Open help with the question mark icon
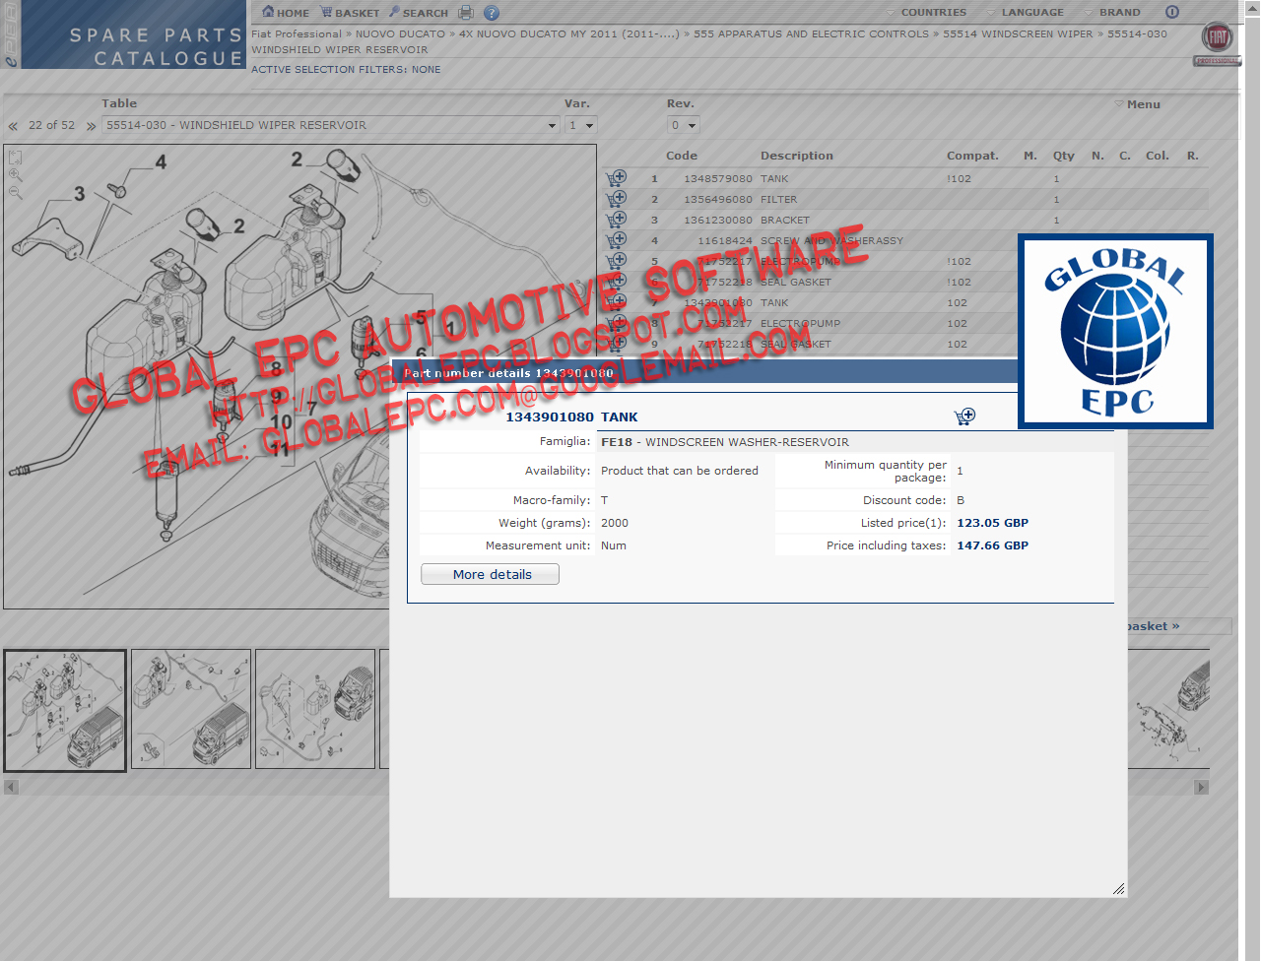 pyautogui.click(x=492, y=13)
